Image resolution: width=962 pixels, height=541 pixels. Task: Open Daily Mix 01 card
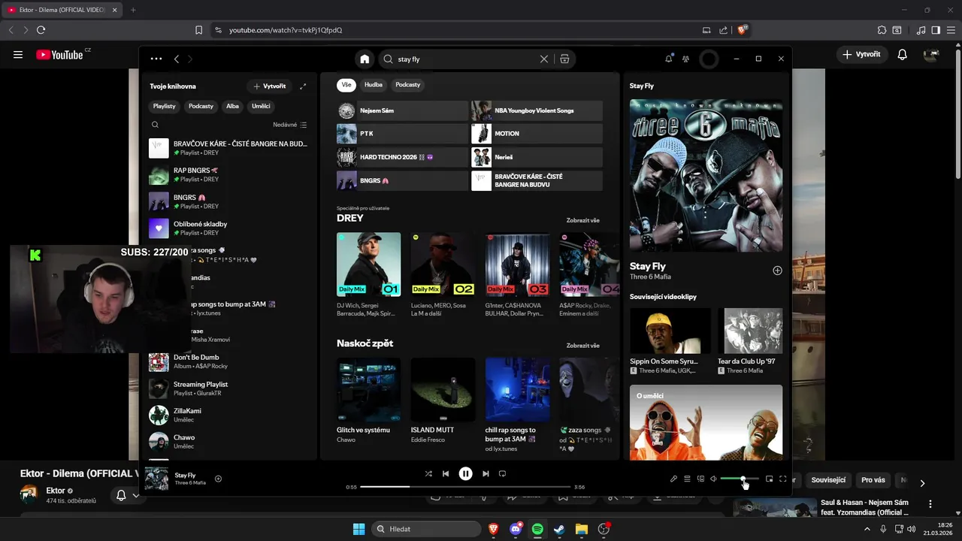click(x=369, y=274)
